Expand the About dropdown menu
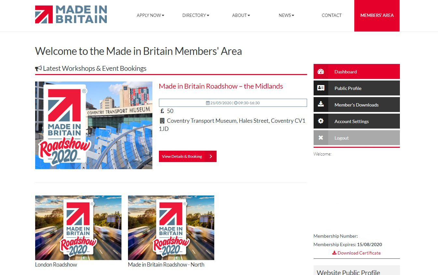 [241, 15]
